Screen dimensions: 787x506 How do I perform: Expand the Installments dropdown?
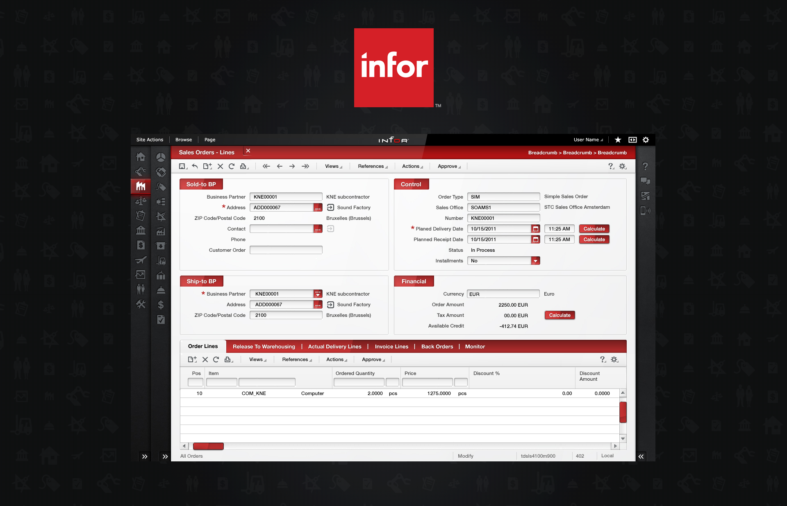536,261
